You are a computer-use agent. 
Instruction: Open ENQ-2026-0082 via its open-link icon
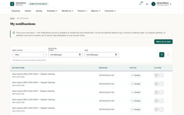tap(156, 84)
